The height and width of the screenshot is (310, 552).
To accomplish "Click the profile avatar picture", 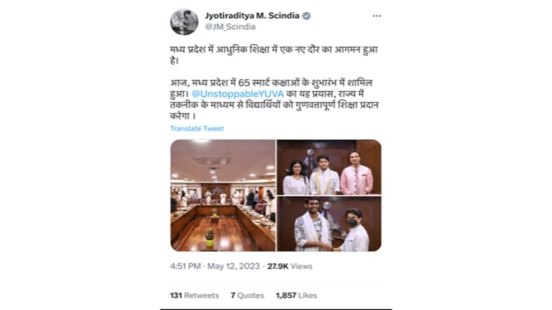I will [184, 22].
